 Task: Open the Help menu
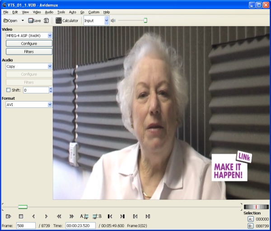107,12
